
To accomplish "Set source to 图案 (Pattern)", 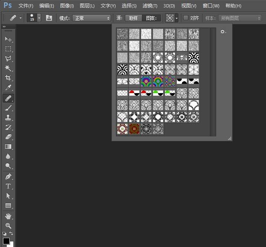I will click(151, 18).
